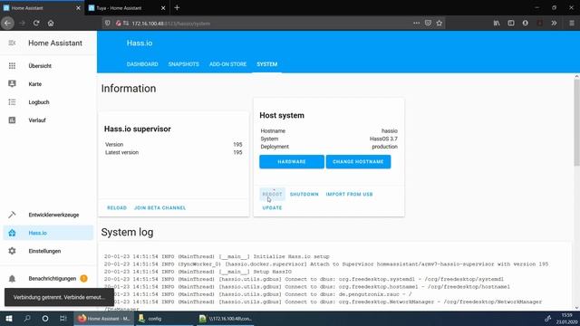Select the SYSTEM tab

pos(267,64)
